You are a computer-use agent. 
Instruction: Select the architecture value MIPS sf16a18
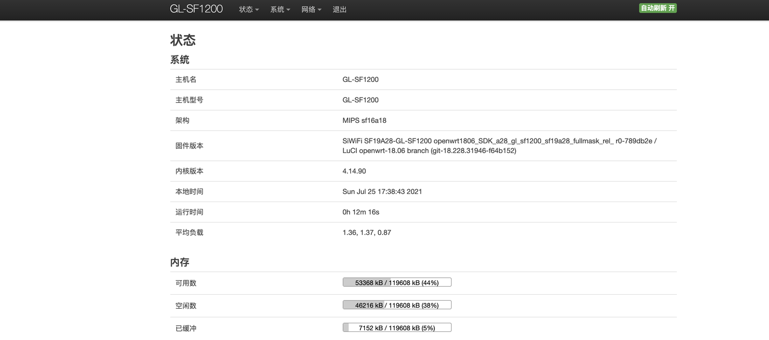[364, 120]
